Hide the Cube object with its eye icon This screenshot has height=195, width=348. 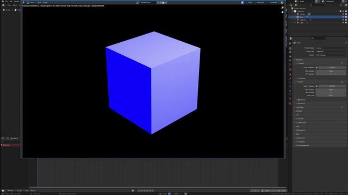point(343,17)
